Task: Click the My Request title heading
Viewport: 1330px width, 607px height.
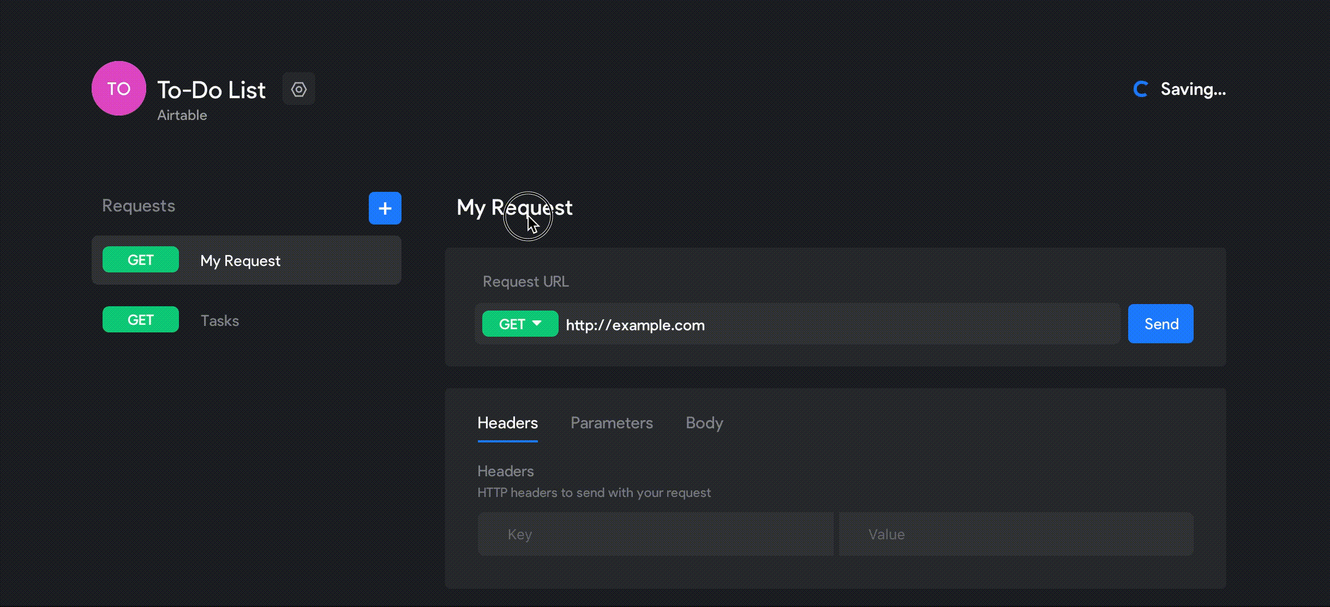Action: [514, 208]
